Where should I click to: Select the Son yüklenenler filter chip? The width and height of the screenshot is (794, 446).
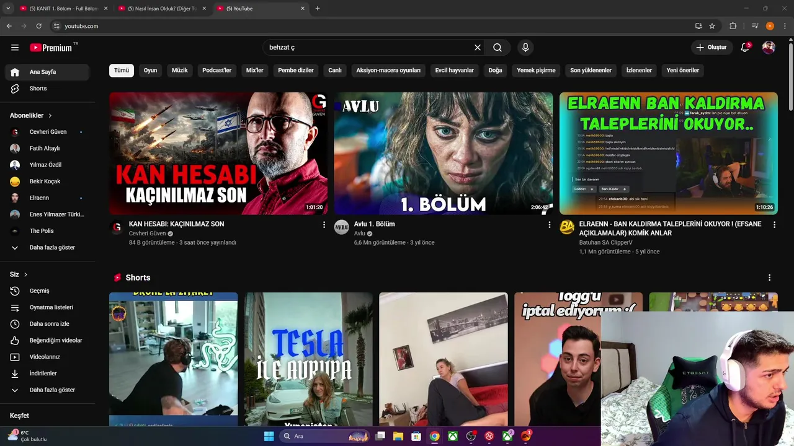591,70
